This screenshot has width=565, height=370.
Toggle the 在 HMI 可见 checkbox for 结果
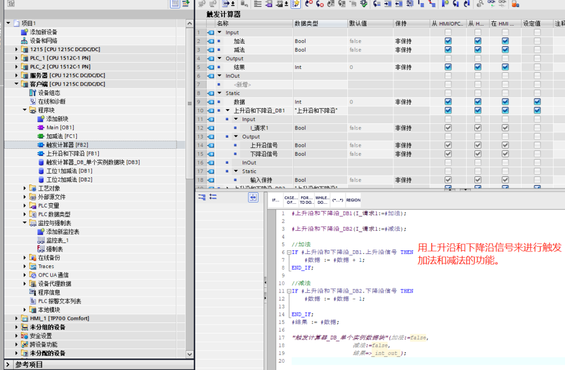[x=504, y=67]
